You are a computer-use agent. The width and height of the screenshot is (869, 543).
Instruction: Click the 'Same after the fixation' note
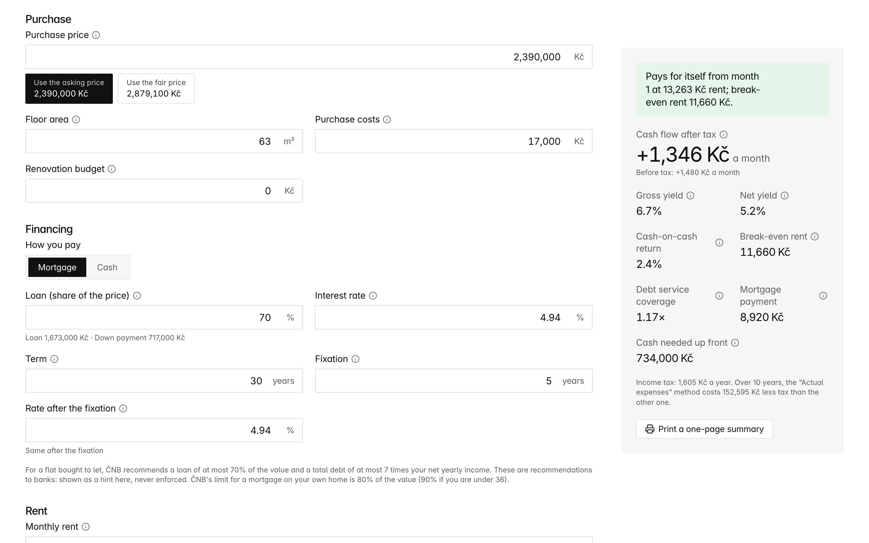64,450
